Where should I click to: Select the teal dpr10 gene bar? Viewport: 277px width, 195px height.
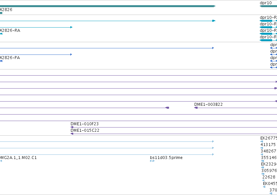[268, 6]
